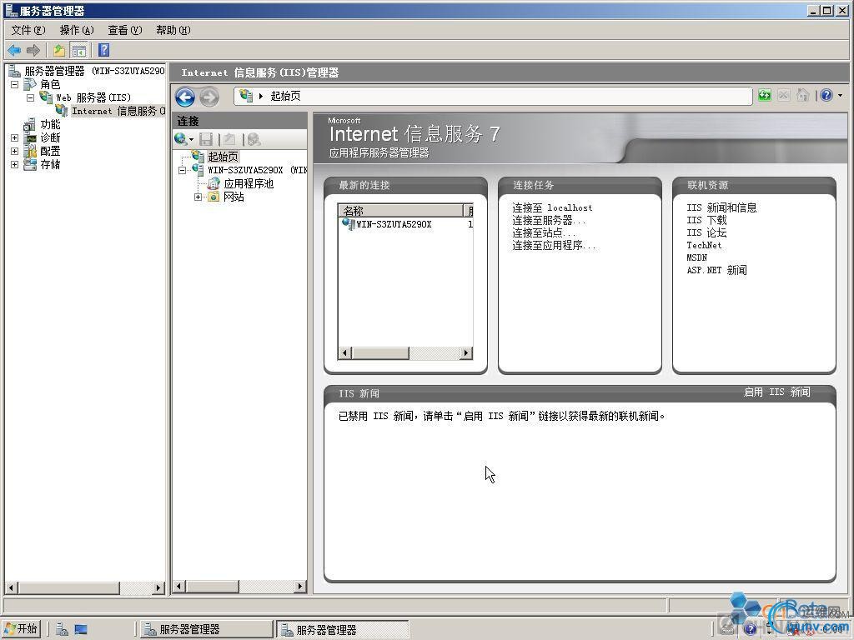Click 启用 IIS 新闻 link

pyautogui.click(x=776, y=392)
